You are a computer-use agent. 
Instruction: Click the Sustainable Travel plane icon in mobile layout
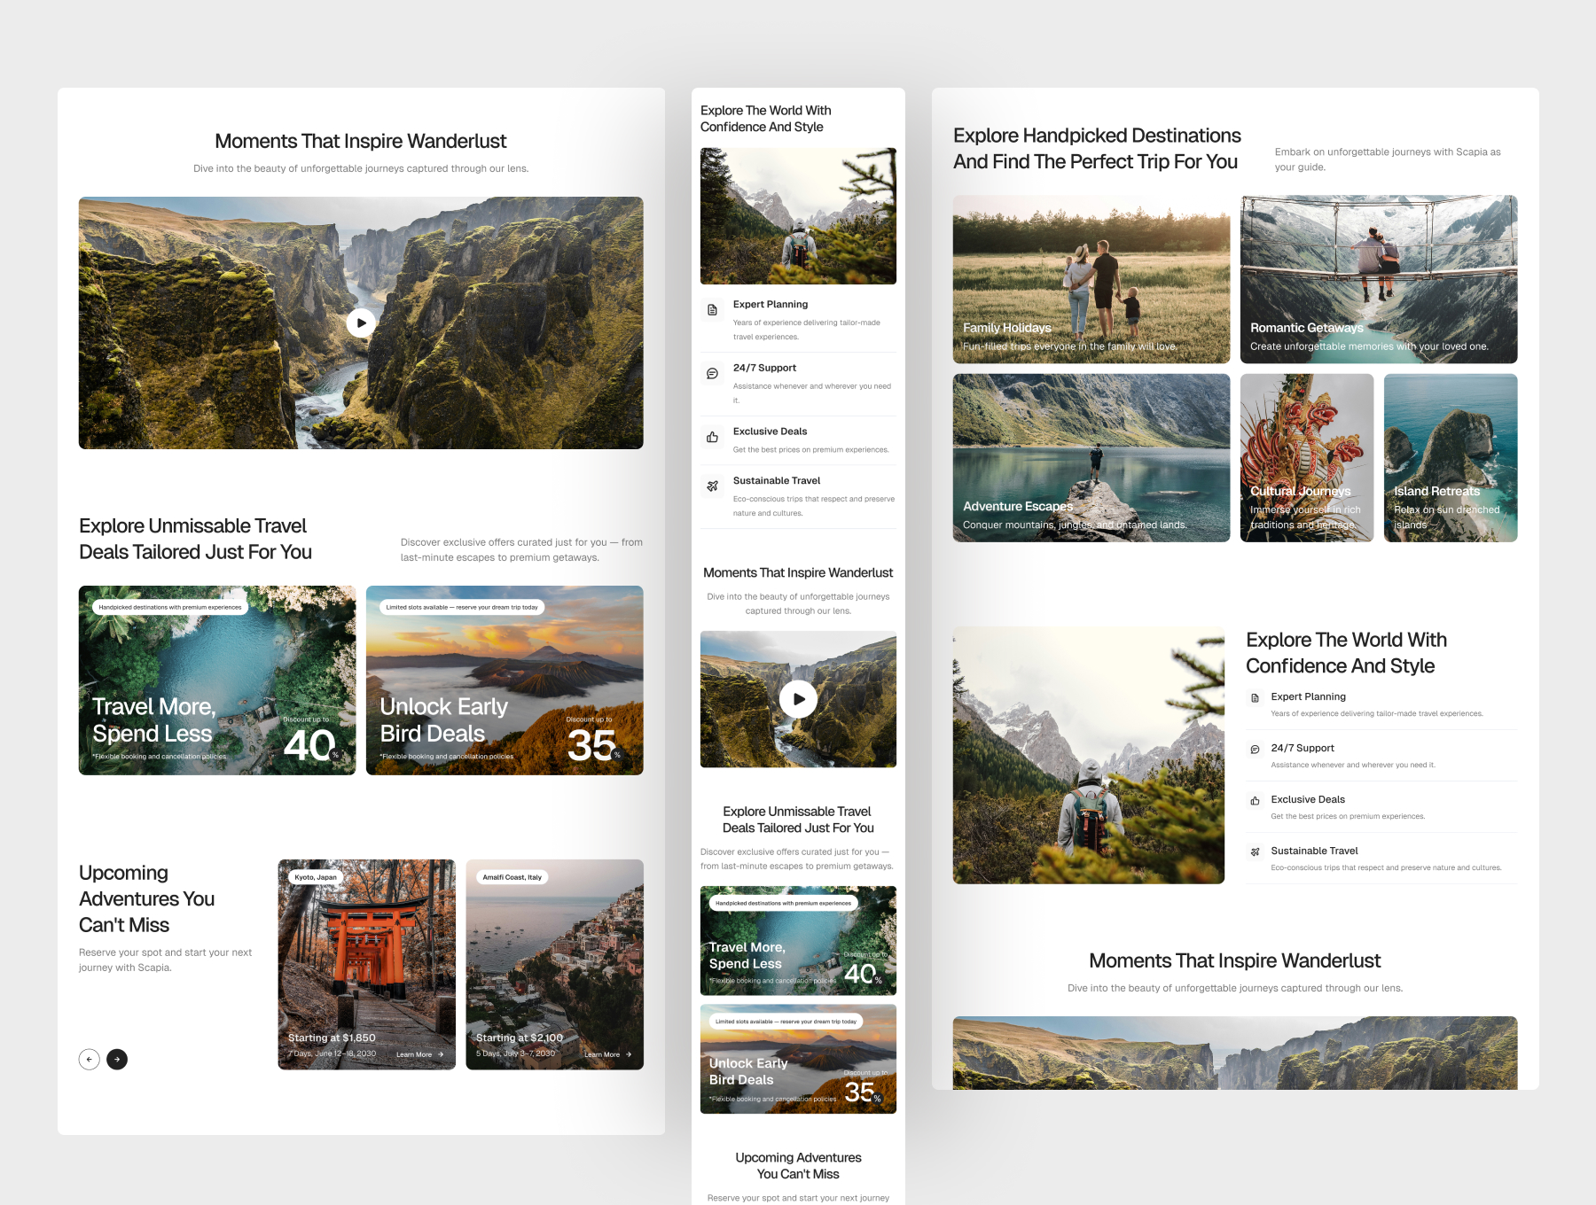pos(712,486)
